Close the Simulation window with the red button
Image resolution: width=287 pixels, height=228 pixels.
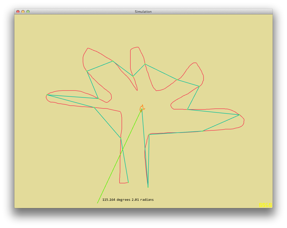click(18, 12)
